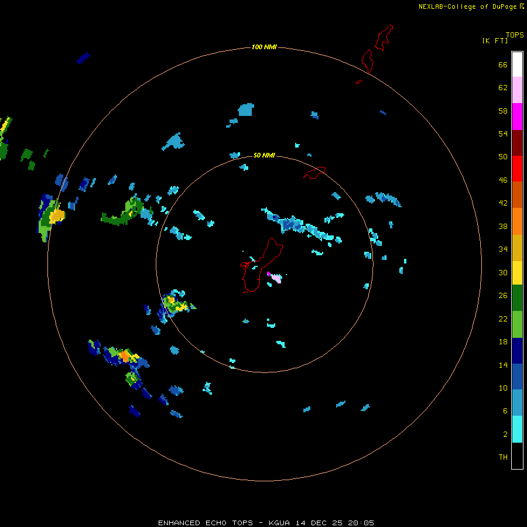
Task: Click the light pink legend swatch
Action: pyautogui.click(x=517, y=90)
